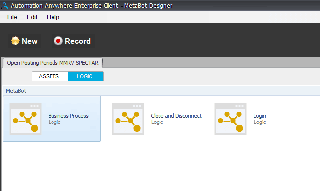Click the New starburst icon
This screenshot has width=320, height=191.
(15, 41)
